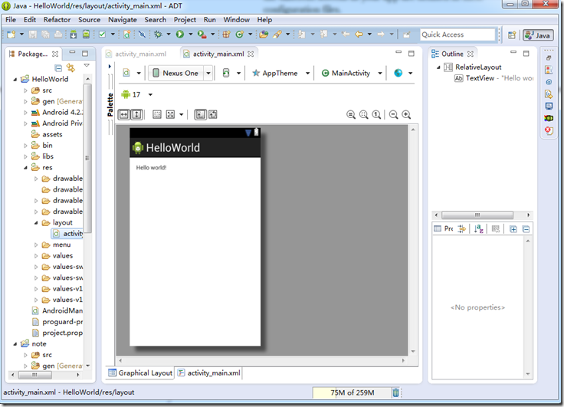Viewport: 564px width, 407px height.
Task: Click the Hello world! text in layout preview
Action: pyautogui.click(x=151, y=168)
